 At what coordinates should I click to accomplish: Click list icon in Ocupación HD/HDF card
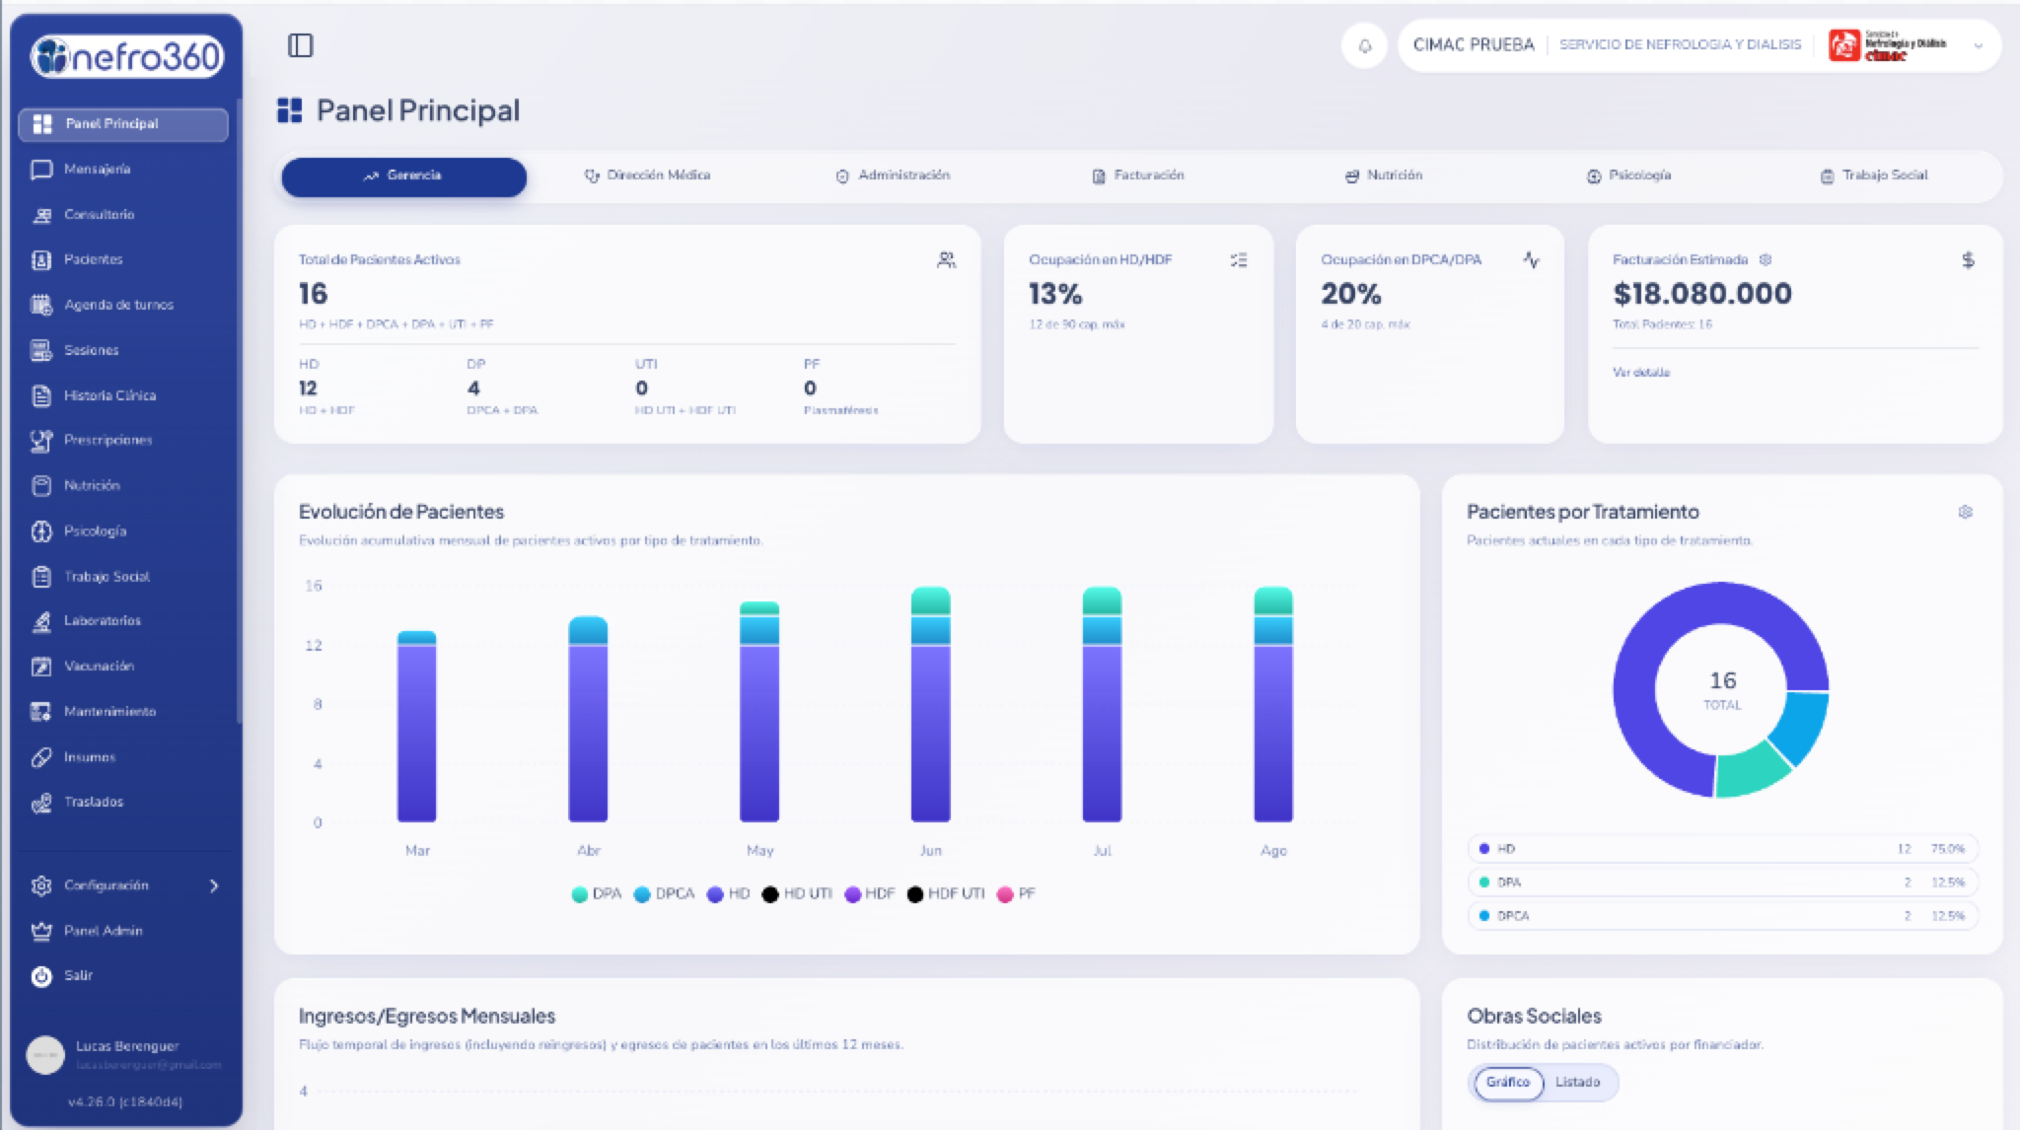point(1239,260)
